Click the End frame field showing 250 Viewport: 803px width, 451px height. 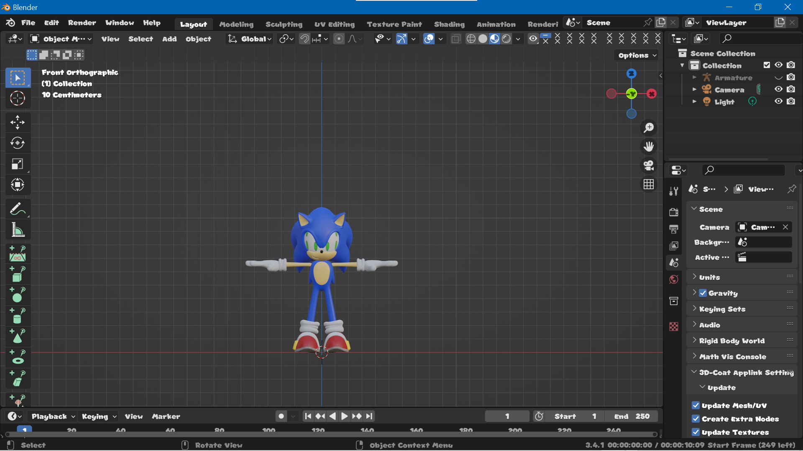tap(631, 416)
